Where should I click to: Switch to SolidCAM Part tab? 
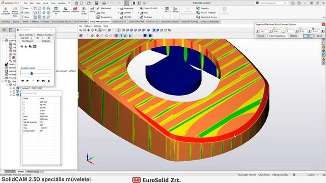80,21
